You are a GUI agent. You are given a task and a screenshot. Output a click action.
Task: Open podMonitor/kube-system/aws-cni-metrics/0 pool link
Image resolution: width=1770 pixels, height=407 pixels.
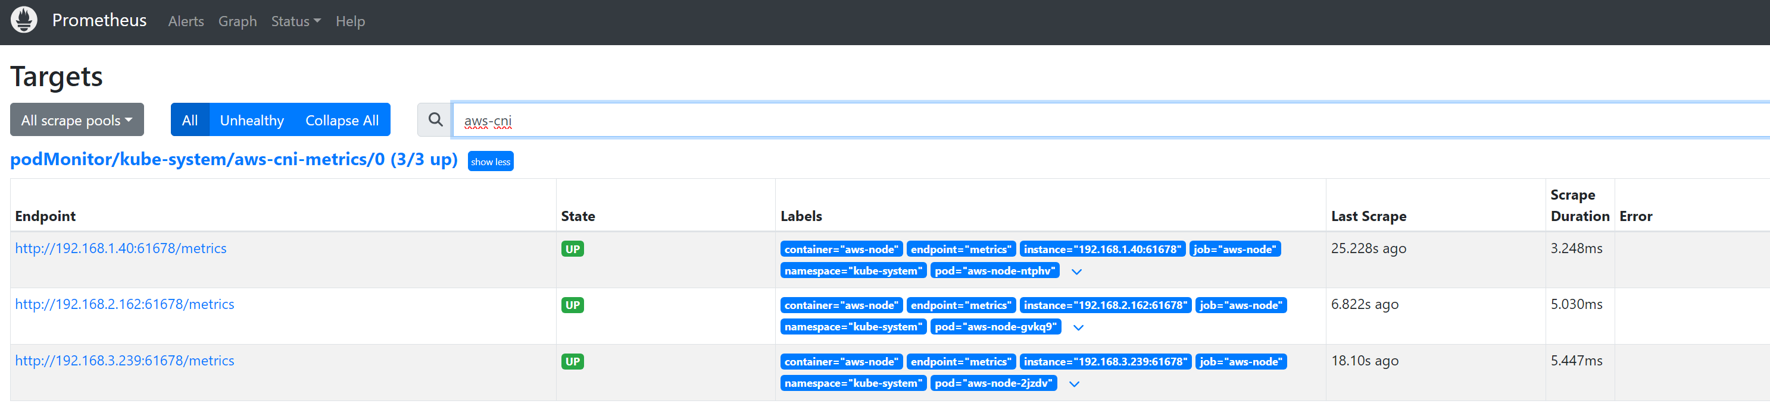[x=233, y=160]
